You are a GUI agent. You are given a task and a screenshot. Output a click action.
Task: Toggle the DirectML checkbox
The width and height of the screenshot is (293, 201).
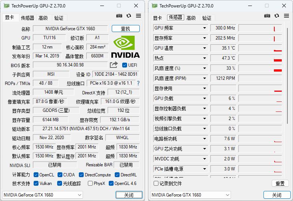tap(117, 175)
